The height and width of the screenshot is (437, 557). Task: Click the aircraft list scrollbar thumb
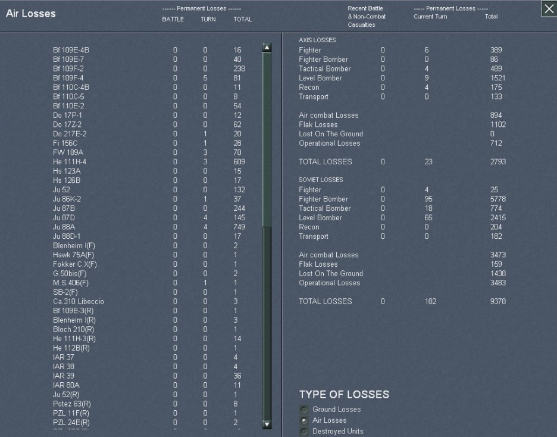coord(267,140)
